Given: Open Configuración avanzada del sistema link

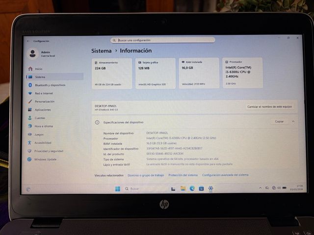Looking at the screenshot, I should click(x=225, y=175).
